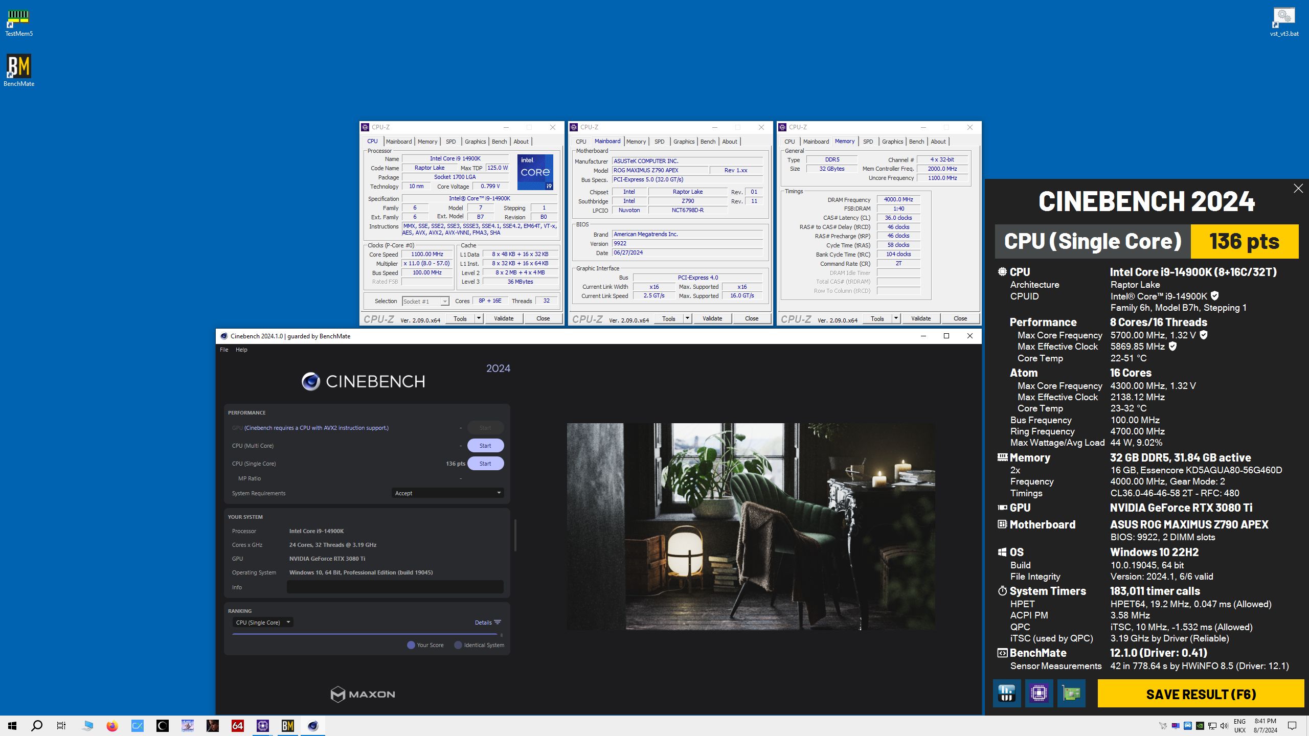Open SPD tab in second CPU-Z window
The width and height of the screenshot is (1309, 736).
(659, 142)
